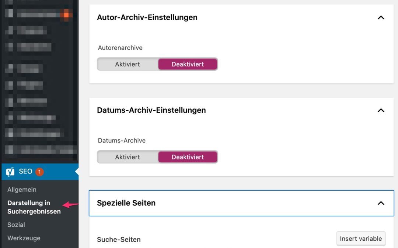This screenshot has width=398, height=248.
Task: Click the pink arrow pointing at Darstellung
Action: coord(71,205)
